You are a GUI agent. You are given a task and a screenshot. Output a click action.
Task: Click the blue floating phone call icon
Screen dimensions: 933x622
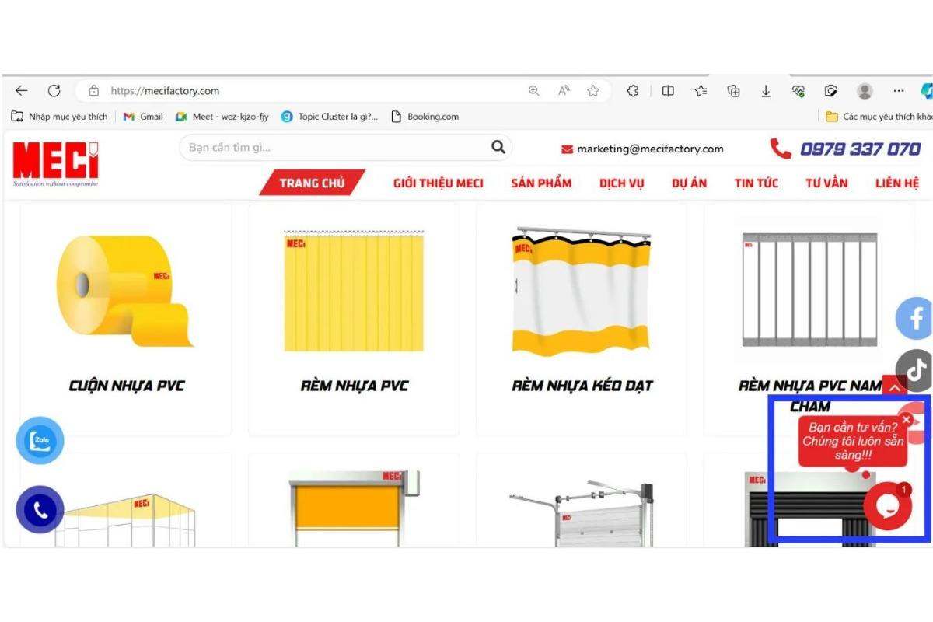pyautogui.click(x=39, y=510)
